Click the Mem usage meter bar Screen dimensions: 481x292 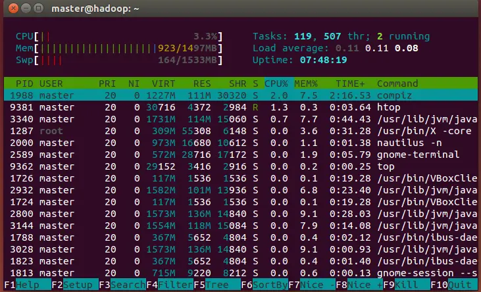119,48
